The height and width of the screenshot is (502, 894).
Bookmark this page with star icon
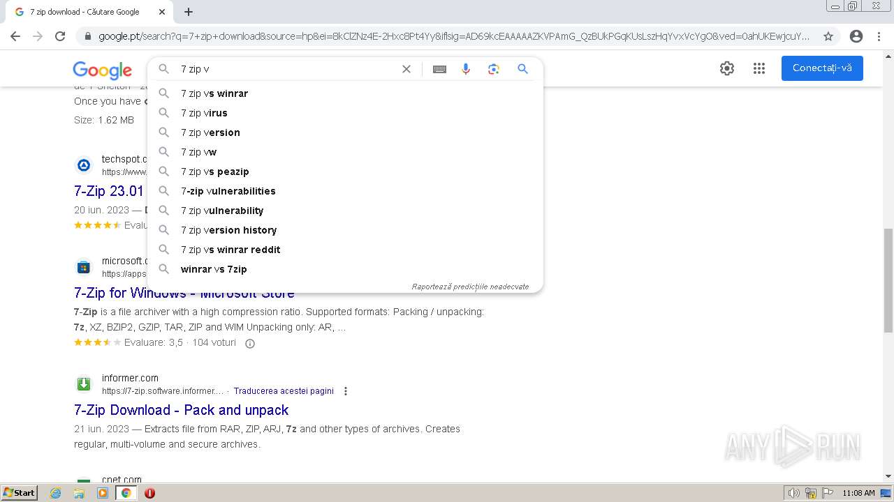(828, 36)
